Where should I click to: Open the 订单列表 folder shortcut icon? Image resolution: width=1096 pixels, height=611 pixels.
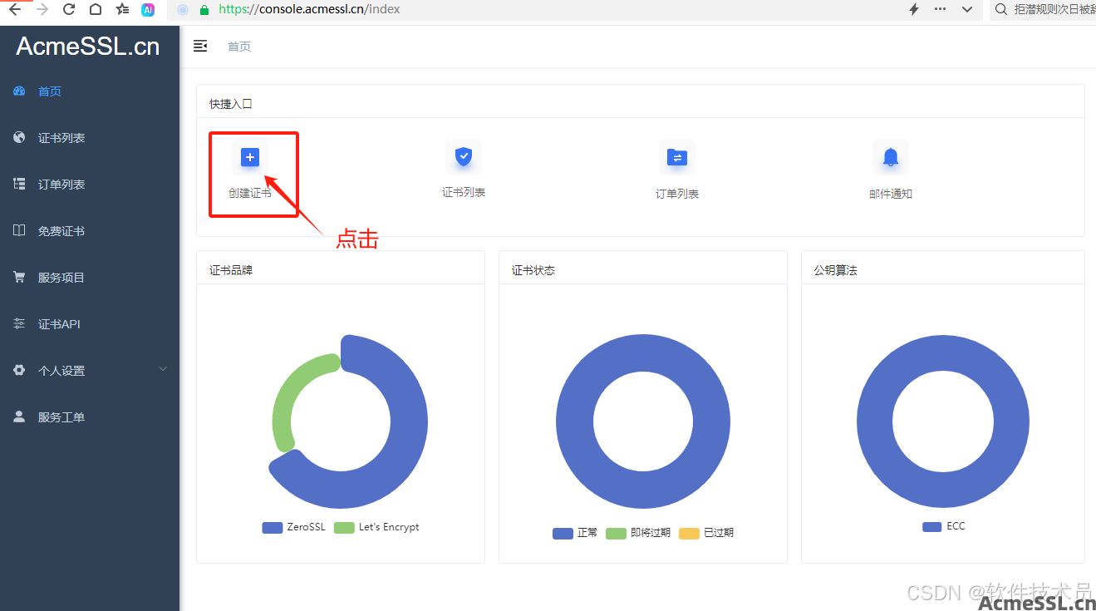[677, 157]
